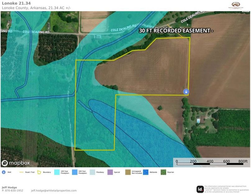This screenshot has height=194, width=251.
Task: Open the jeff.hodge@whitetailproperties.com email link
Action: (54, 191)
